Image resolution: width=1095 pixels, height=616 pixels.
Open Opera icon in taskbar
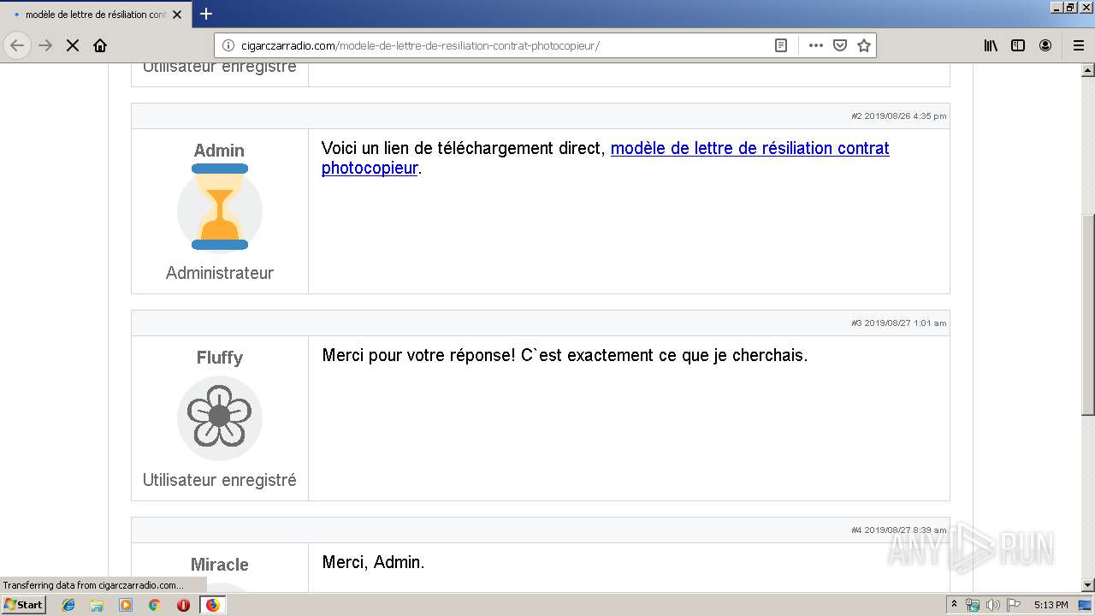(x=183, y=605)
